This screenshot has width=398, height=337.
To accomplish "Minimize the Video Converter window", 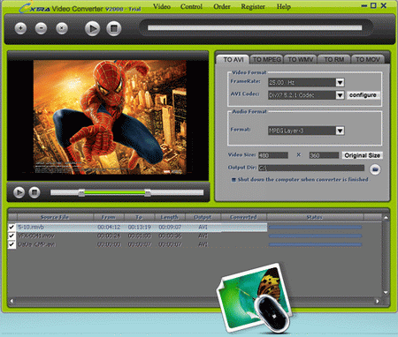I will click(x=364, y=5).
